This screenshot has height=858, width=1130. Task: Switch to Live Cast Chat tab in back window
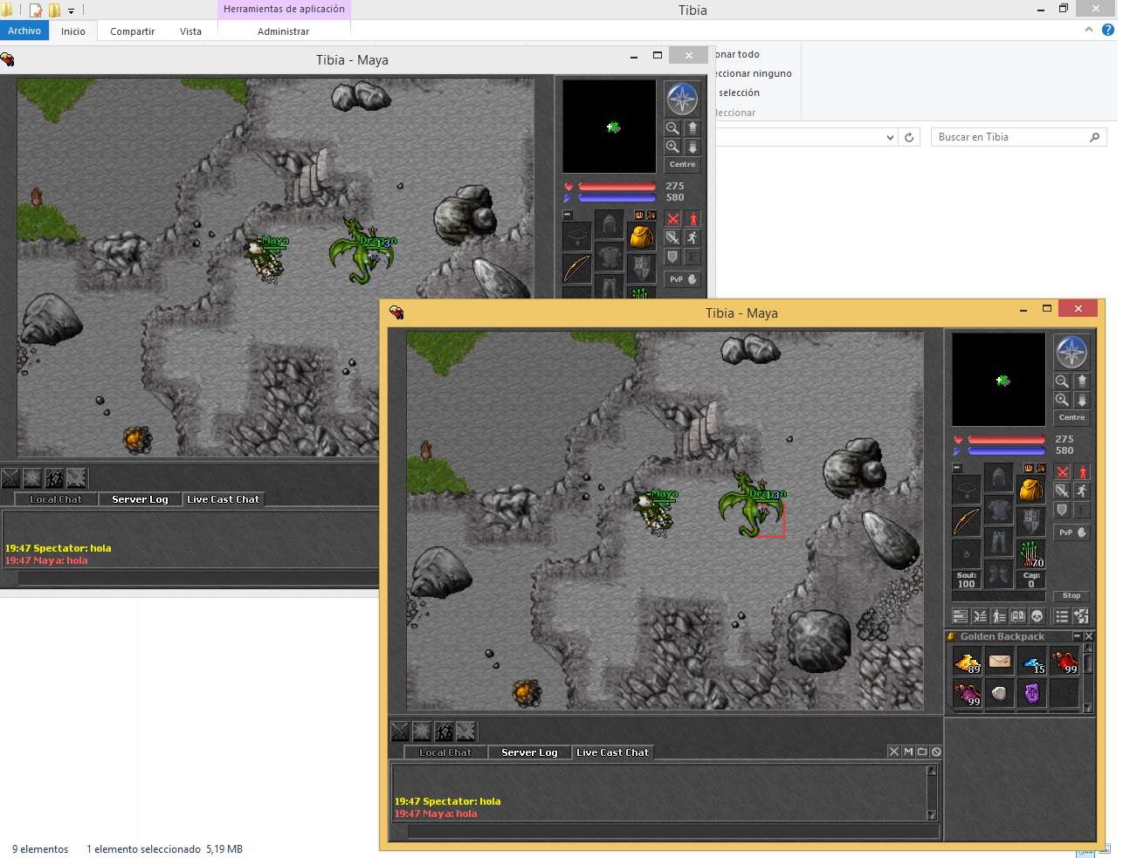click(224, 499)
